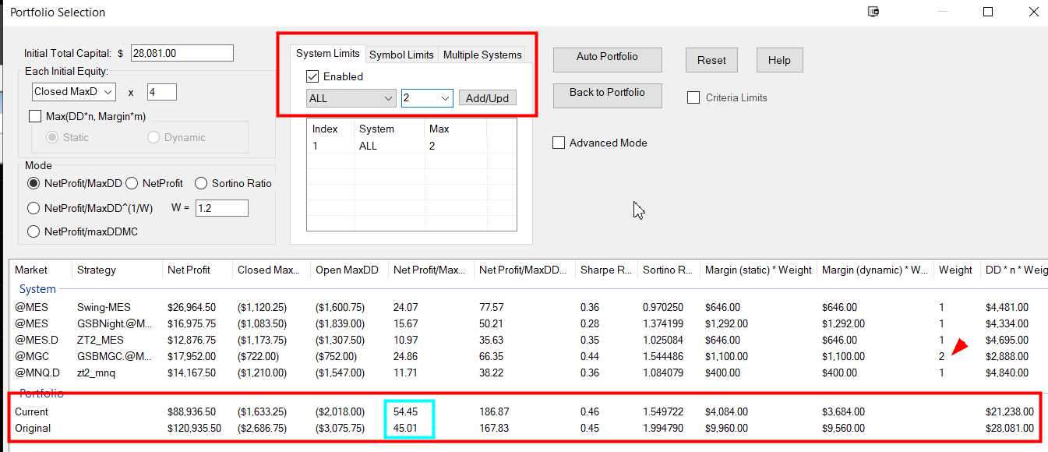Toggle the Advanced Mode checkbox
Image resolution: width=1048 pixels, height=452 pixels.
558,143
